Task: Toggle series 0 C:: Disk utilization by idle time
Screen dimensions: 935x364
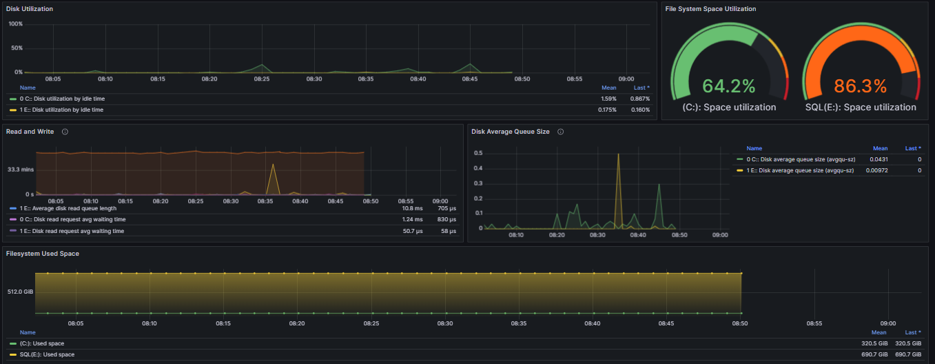Action: [x=63, y=99]
